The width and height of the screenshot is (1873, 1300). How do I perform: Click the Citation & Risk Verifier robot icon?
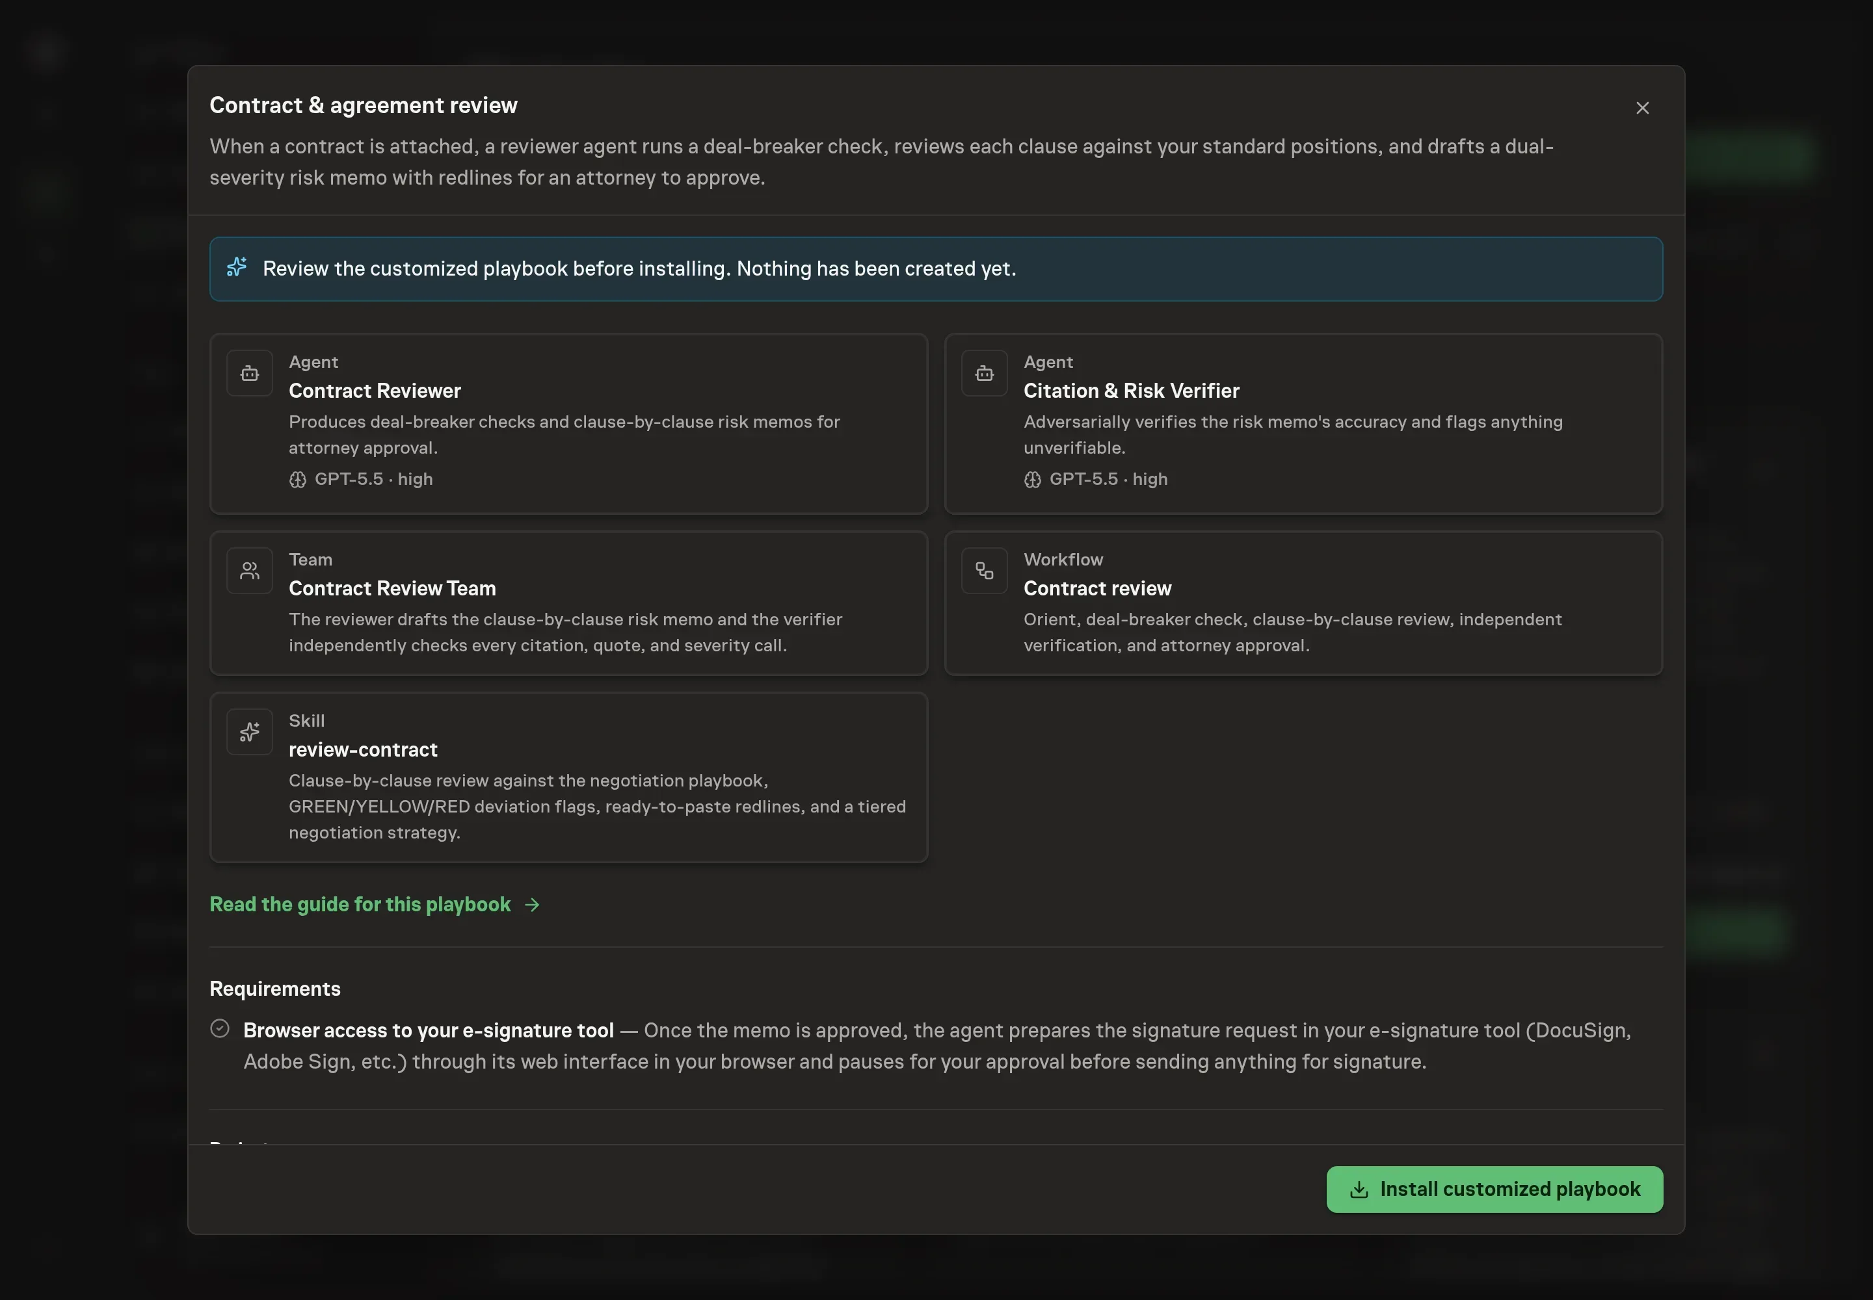(x=984, y=373)
